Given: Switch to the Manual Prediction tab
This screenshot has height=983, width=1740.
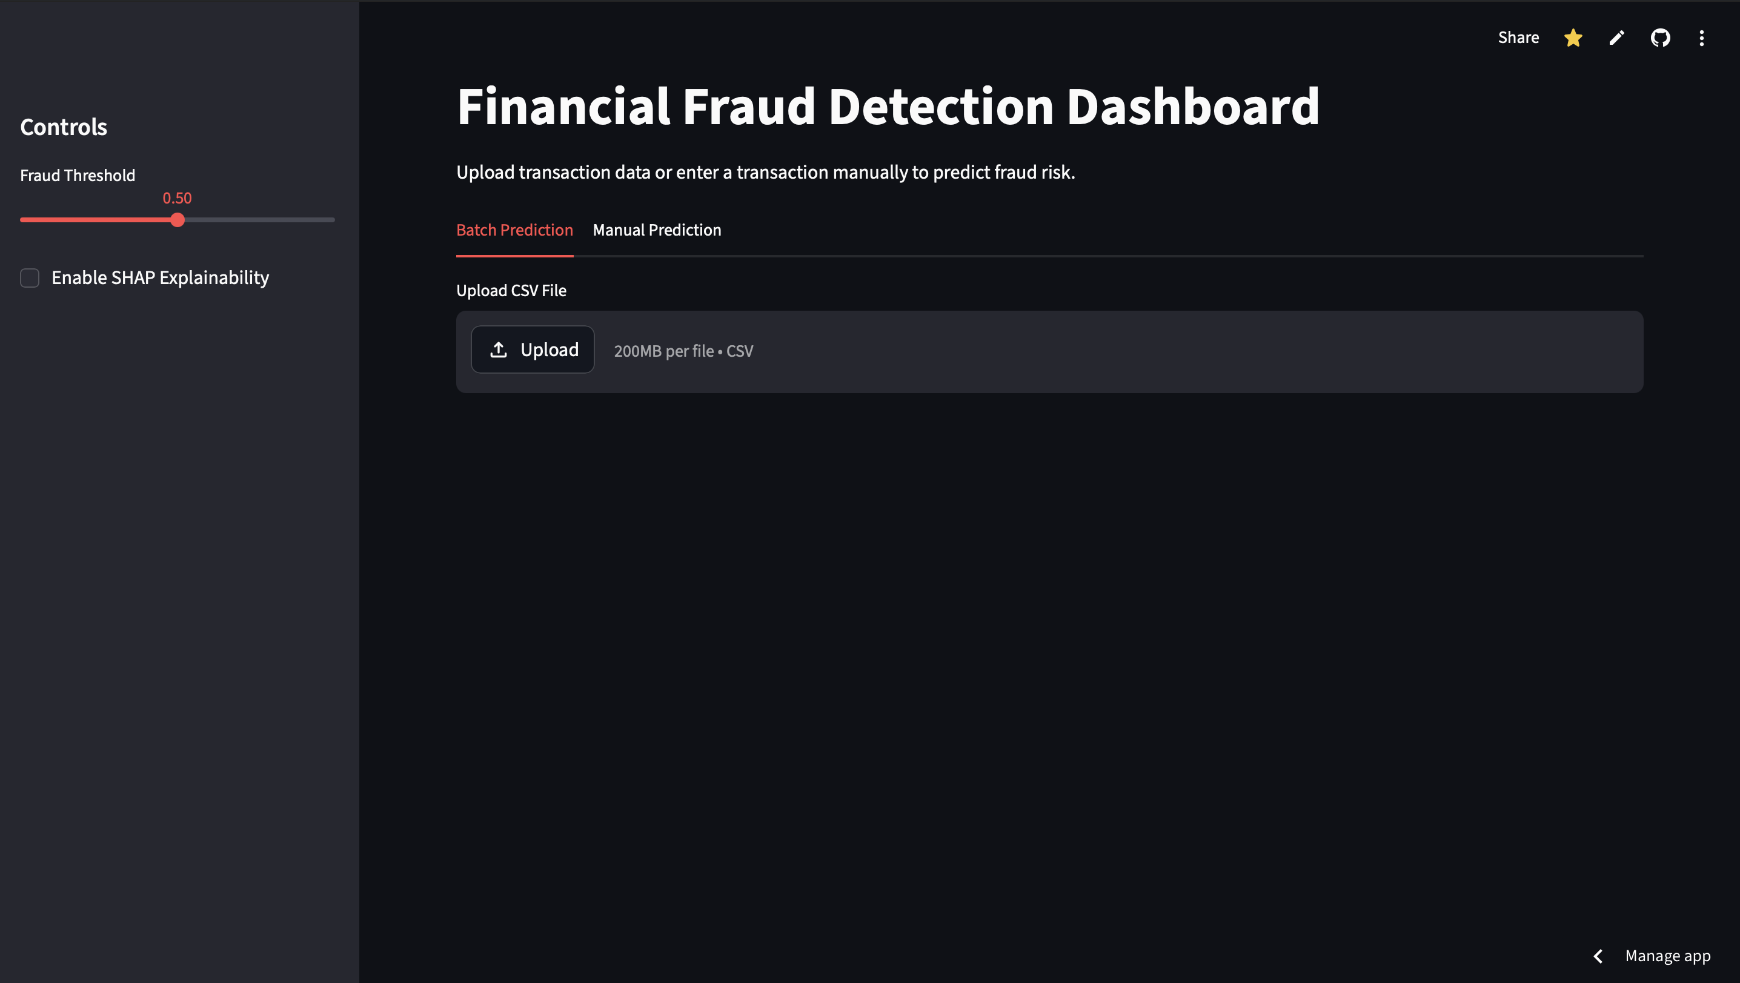Looking at the screenshot, I should click(657, 230).
